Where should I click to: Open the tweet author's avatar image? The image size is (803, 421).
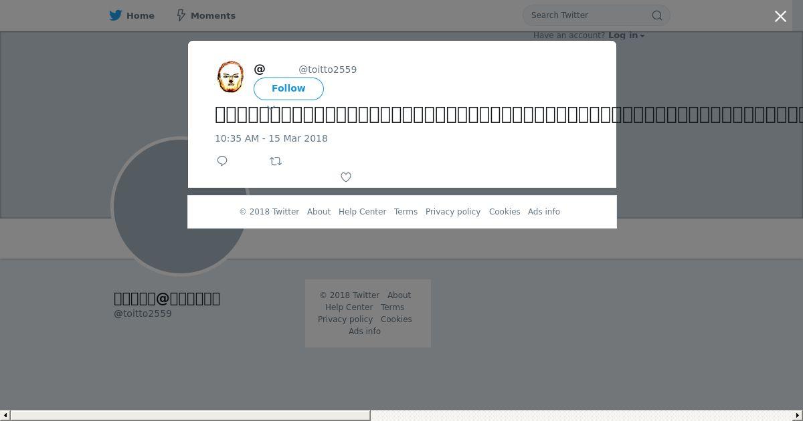pos(231,77)
